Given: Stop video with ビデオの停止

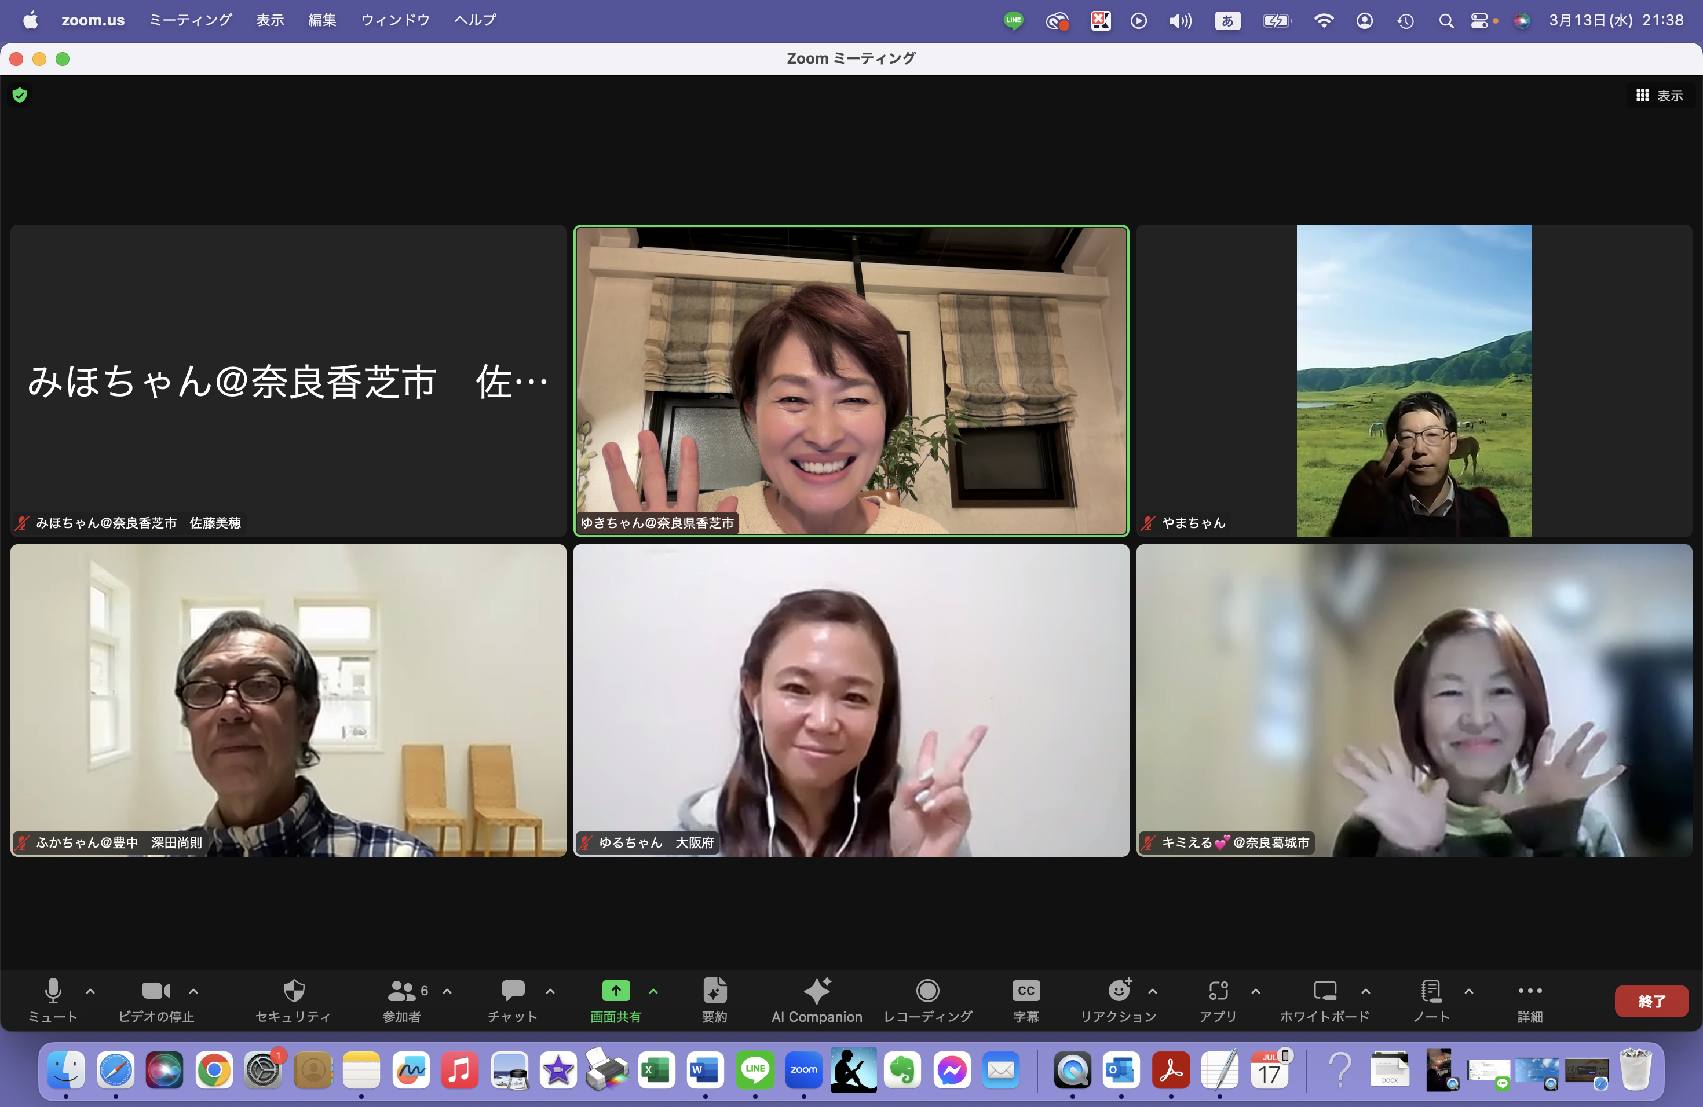Looking at the screenshot, I should point(156,991).
